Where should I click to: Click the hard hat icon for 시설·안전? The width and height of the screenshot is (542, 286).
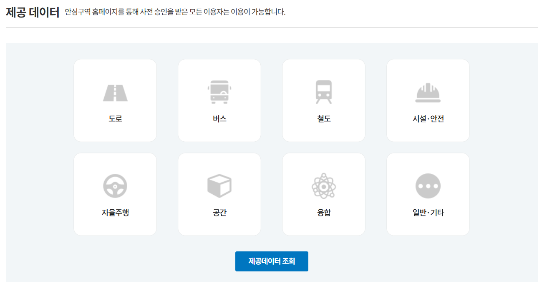pyautogui.click(x=428, y=93)
